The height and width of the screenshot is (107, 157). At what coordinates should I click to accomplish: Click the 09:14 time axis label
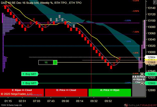click(x=79, y=101)
